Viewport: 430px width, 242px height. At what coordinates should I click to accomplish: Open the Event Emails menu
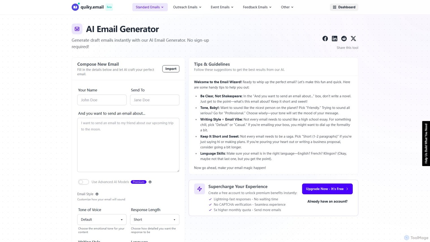[x=222, y=7]
